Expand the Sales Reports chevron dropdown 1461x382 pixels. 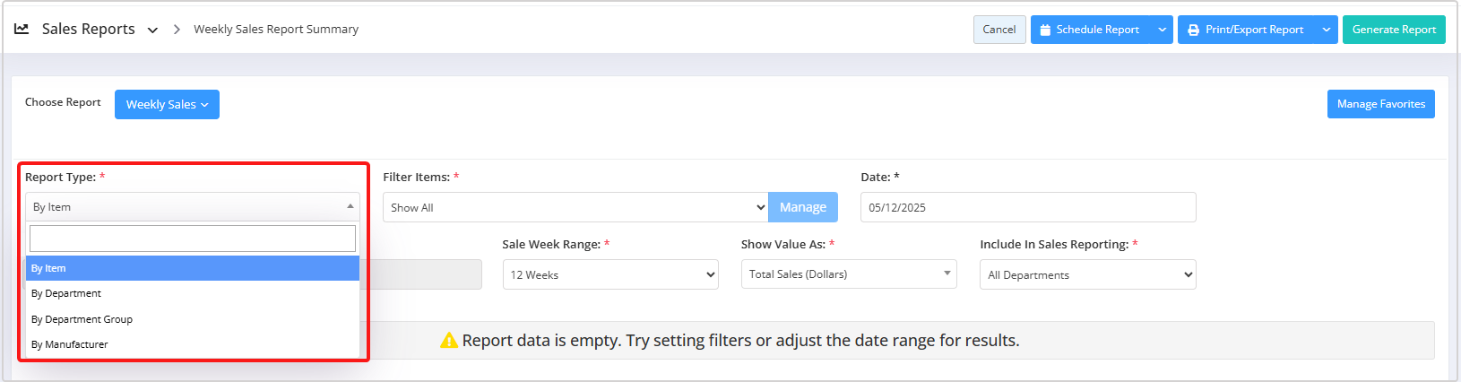[152, 30]
